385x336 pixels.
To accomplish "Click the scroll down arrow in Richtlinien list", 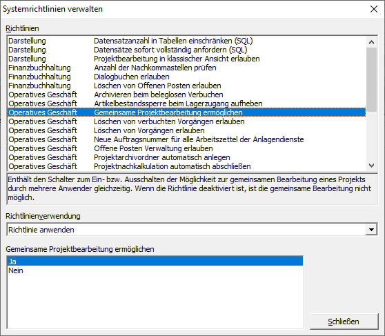I will 371,166.
